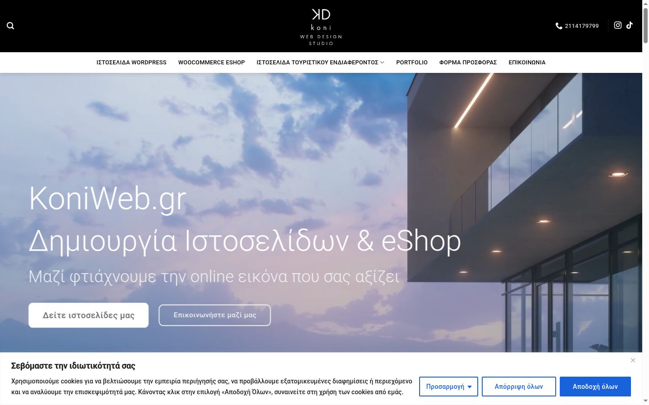Open the Instagram profile icon
649x405 pixels.
pyautogui.click(x=618, y=25)
